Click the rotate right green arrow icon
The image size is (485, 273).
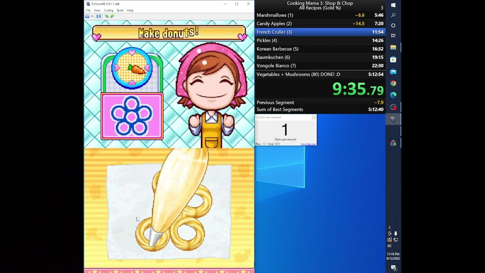pos(112,16)
